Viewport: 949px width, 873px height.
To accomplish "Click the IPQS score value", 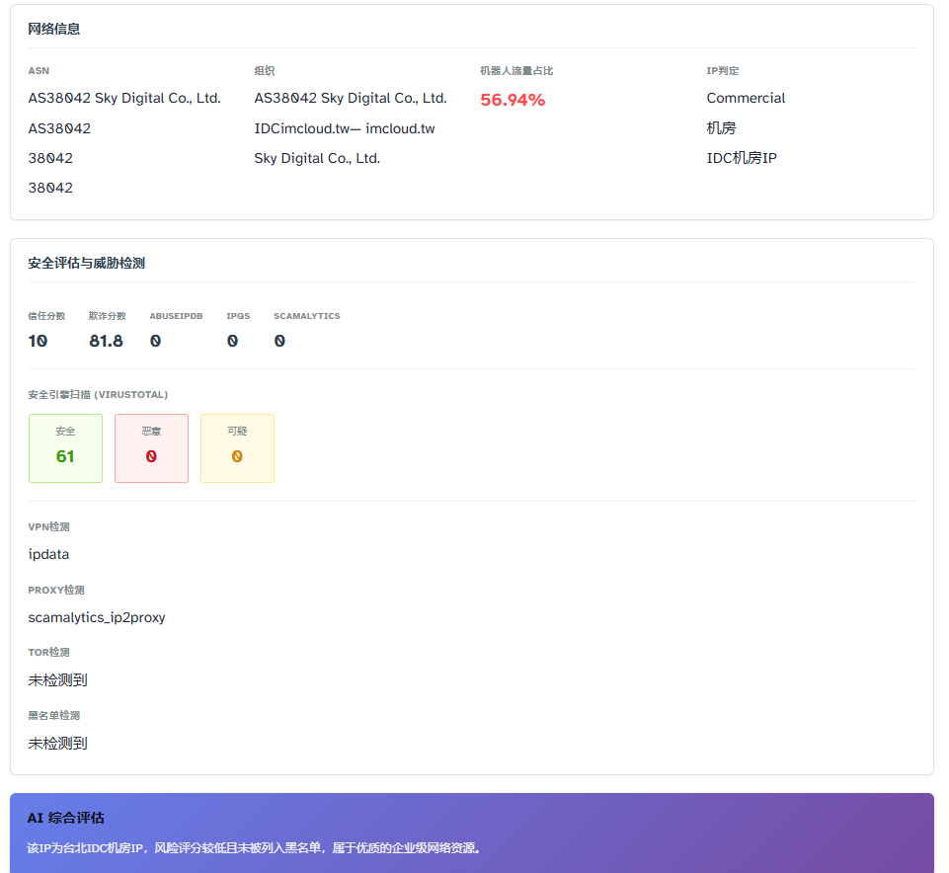I will 232,341.
